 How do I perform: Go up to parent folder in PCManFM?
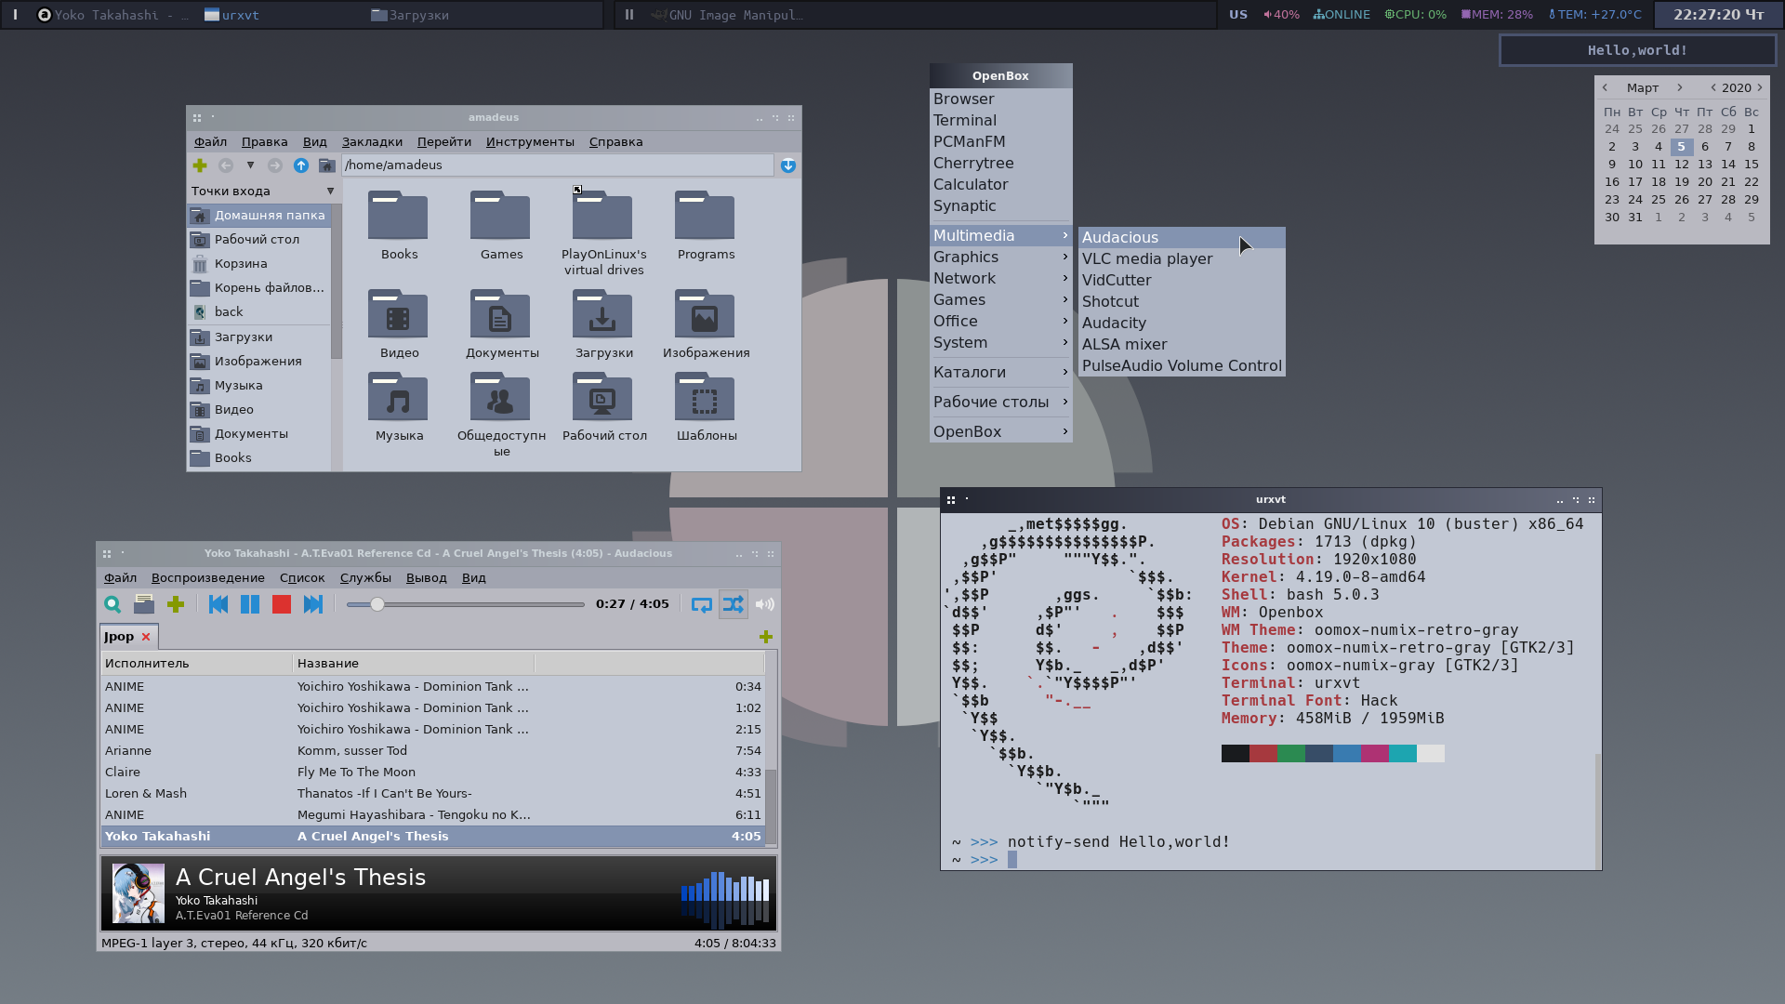[x=301, y=165]
